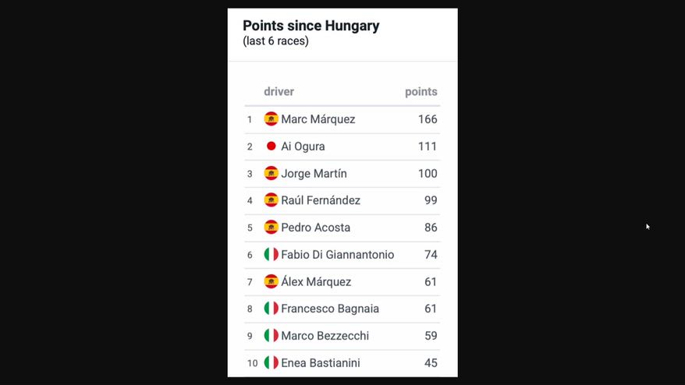
Task: Click the Italian flag beside Francesco Bagnaia
Action: [271, 308]
